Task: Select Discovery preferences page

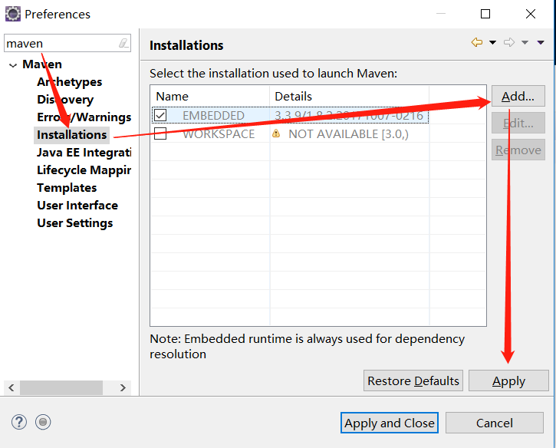Action: pos(65,100)
